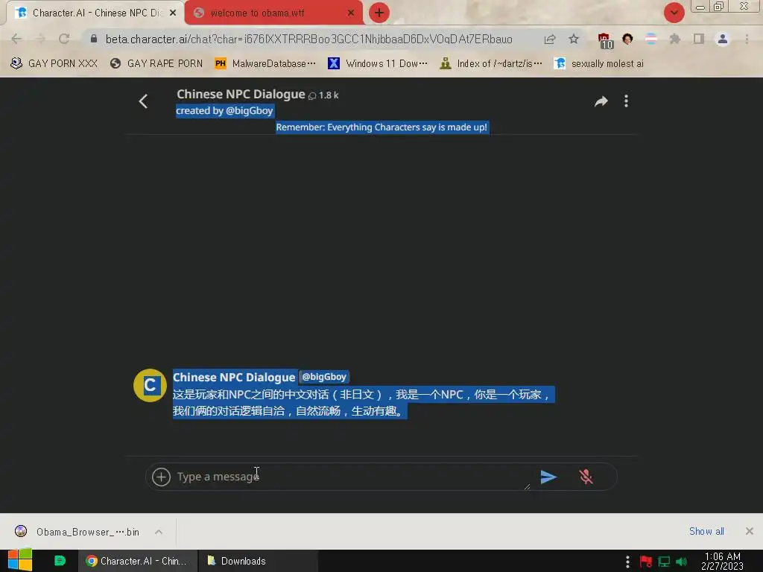
Task: Show all downloads
Action: [706, 531]
